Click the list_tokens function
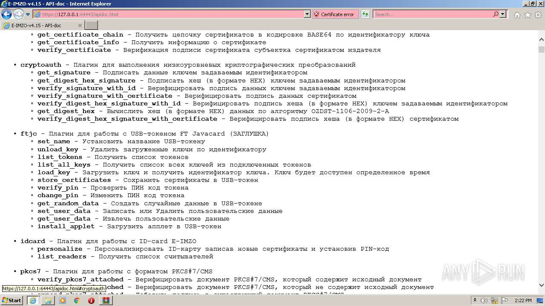 pyautogui.click(x=60, y=157)
